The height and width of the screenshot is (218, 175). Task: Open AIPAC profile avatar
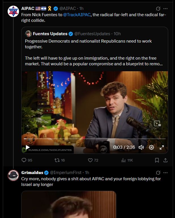[13, 12]
